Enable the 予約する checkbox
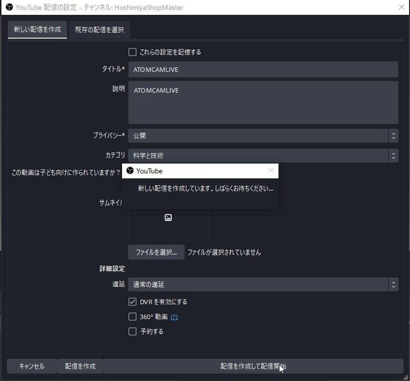The height and width of the screenshot is (381, 410). pyautogui.click(x=132, y=331)
